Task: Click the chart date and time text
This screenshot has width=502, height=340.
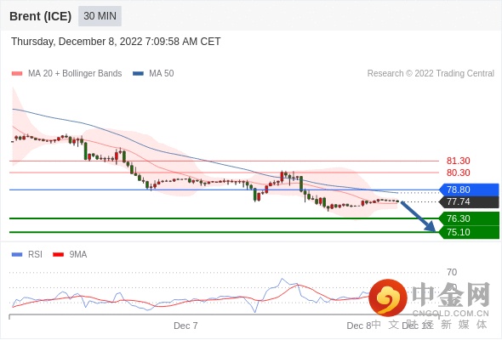Action: click(x=116, y=42)
